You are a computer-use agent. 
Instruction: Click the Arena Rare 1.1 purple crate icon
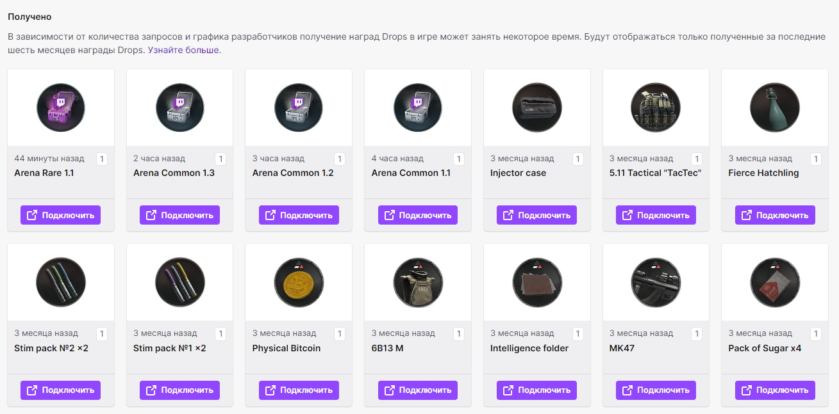pyautogui.click(x=61, y=107)
